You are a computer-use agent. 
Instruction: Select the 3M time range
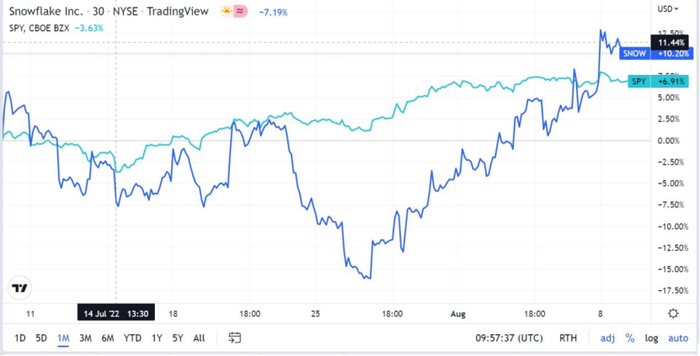(85, 338)
